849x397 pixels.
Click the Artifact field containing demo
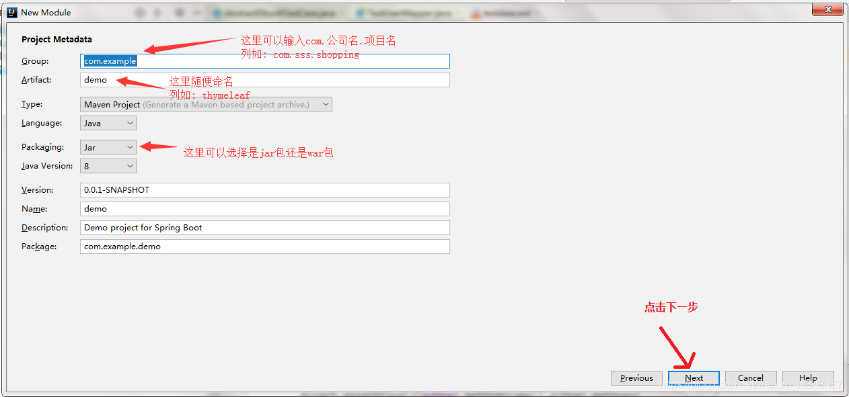point(264,80)
